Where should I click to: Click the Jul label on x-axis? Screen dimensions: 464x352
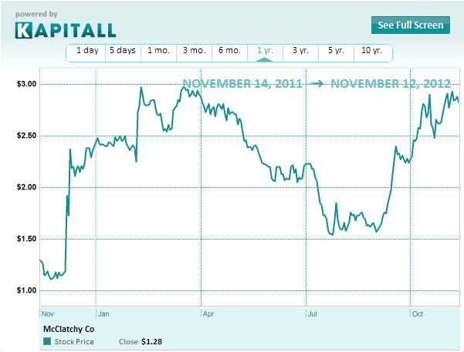tap(312, 314)
